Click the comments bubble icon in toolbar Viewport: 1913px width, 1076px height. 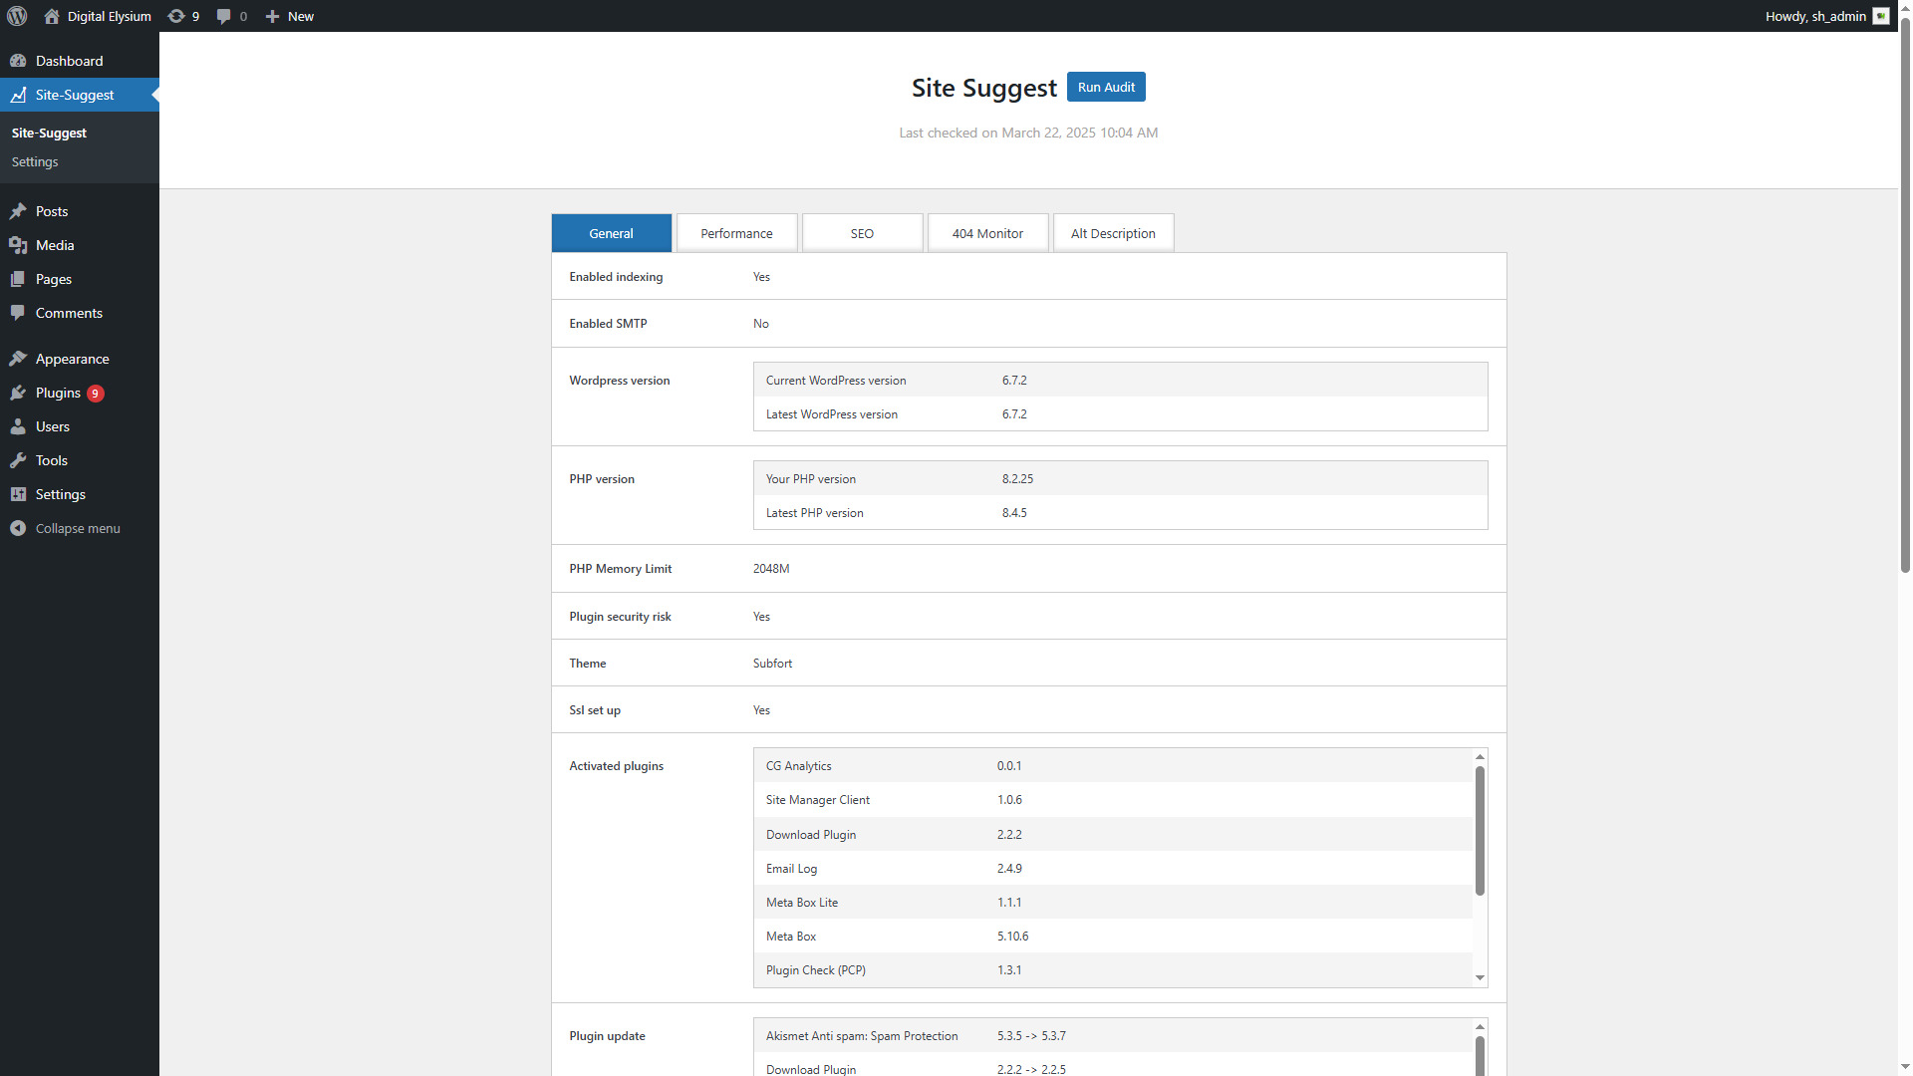tap(224, 16)
